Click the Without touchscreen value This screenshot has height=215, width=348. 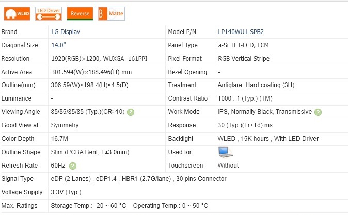click(228, 166)
